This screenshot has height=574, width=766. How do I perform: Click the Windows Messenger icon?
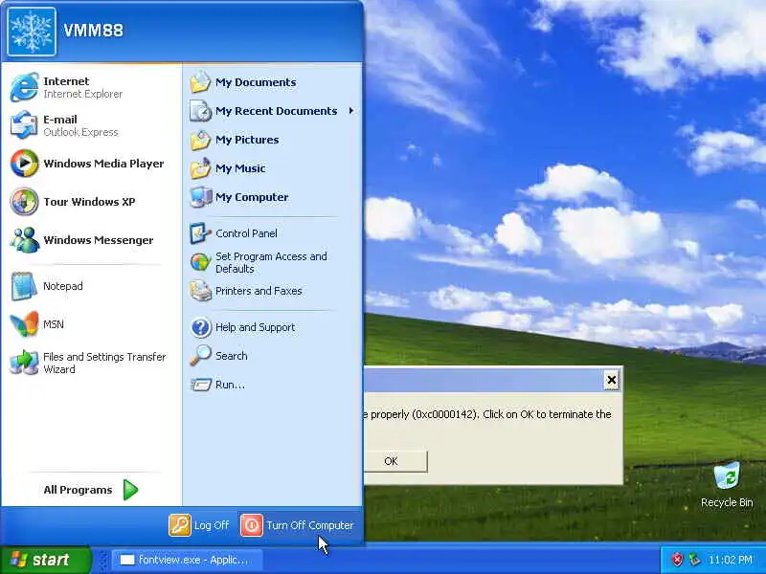(x=24, y=240)
